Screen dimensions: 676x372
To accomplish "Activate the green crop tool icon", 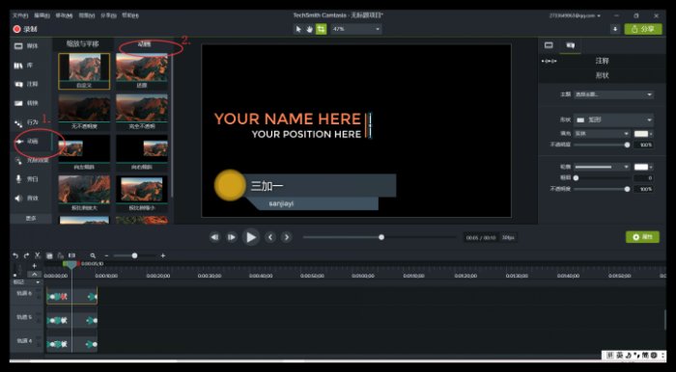I will 322,29.
